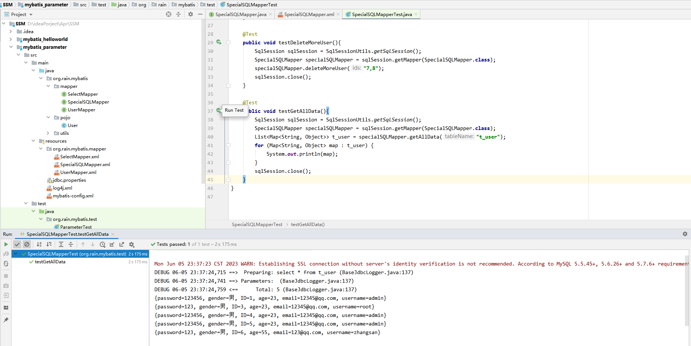Open BaseJdbcLogger.java:137 link in Preparing line

(x=376, y=272)
